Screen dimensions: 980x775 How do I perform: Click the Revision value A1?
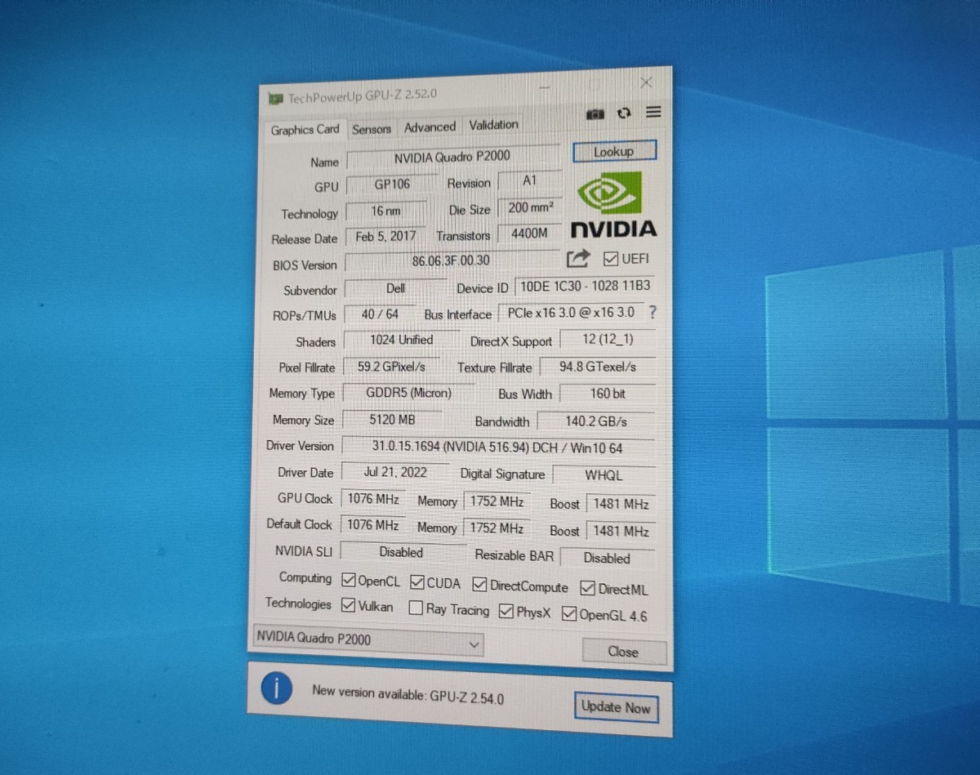point(530,181)
